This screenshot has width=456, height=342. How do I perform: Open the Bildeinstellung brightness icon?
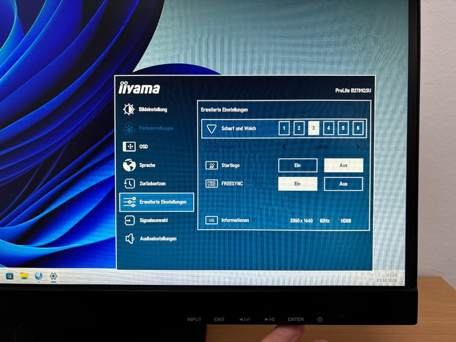click(x=129, y=109)
